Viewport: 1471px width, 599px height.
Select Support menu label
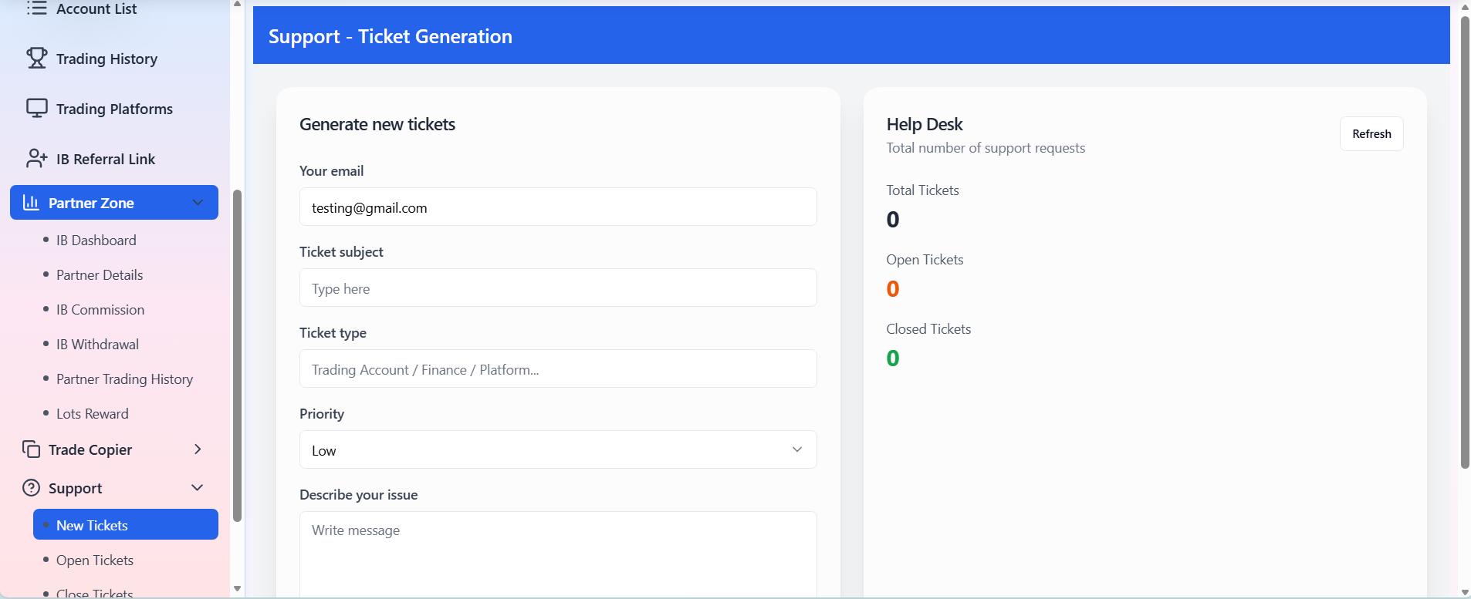[x=75, y=488]
